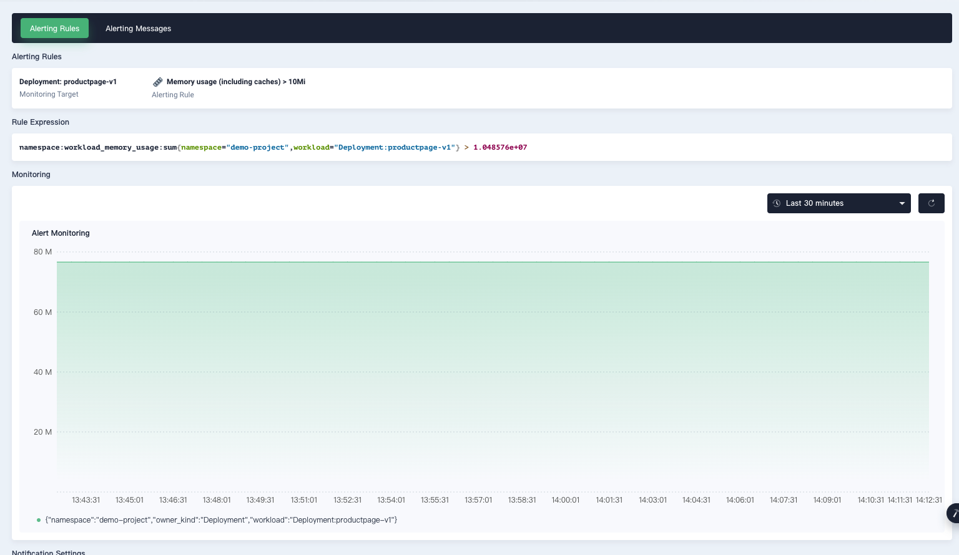Image resolution: width=959 pixels, height=555 pixels.
Task: Click the green memory usage line in chart
Action: pos(493,262)
